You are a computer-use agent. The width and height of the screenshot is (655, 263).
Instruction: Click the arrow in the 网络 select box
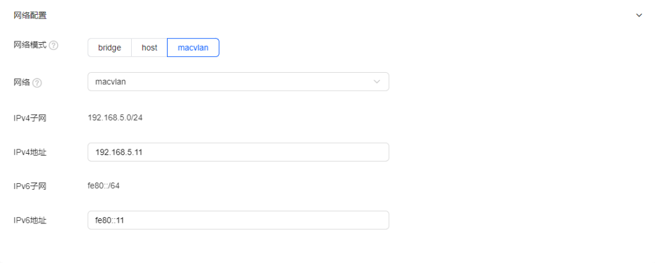point(377,82)
